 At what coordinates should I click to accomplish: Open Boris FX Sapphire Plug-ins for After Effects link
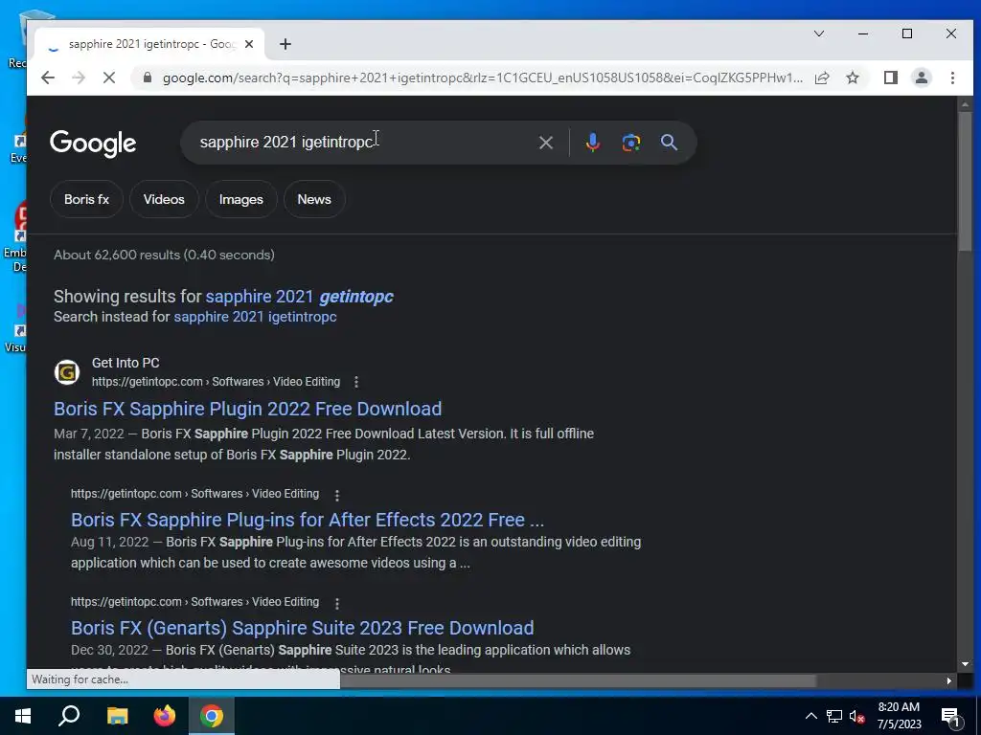(x=308, y=520)
